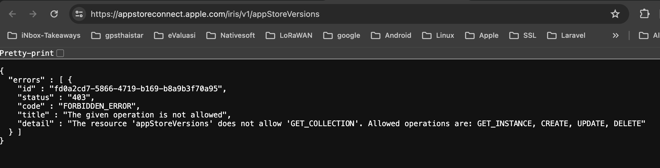Click the browser forward arrow
660x168 pixels.
pos(33,14)
